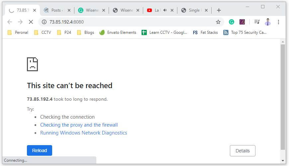Viewport: 289px width, 166px height.
Task: Click the back navigation arrow
Action: (x=10, y=22)
